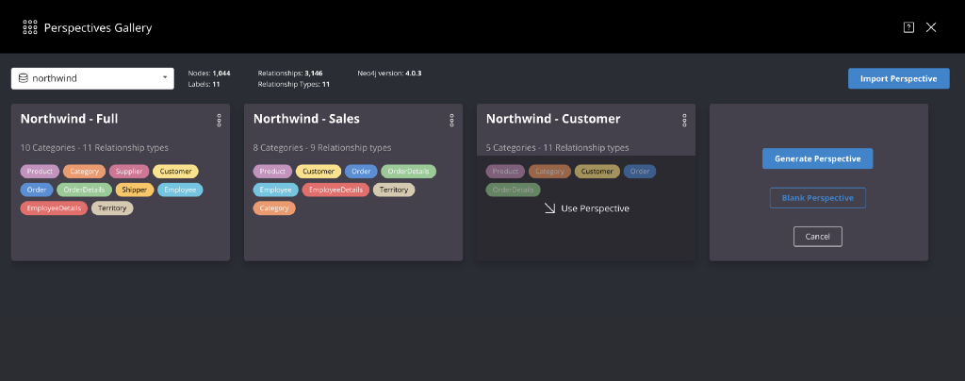
Task: Click the Relationship Types: 11 statistic
Action: (x=294, y=84)
